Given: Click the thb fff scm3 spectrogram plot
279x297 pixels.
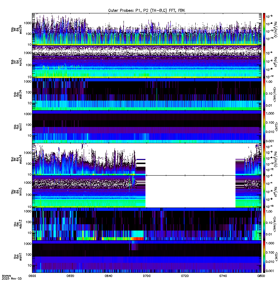Looking at the screenshot, I should 147,62.
